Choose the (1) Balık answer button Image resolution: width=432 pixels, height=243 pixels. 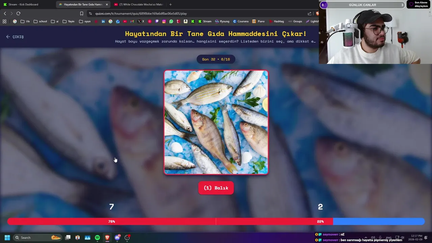(216, 188)
